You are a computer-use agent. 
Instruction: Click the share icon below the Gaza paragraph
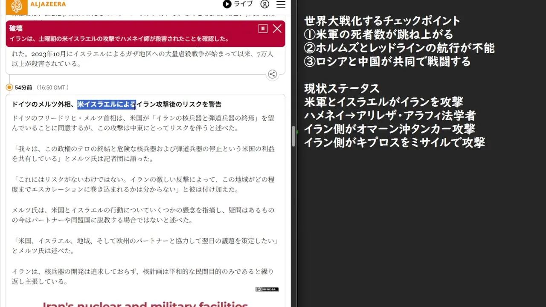click(272, 74)
